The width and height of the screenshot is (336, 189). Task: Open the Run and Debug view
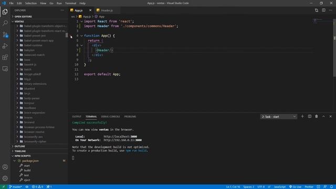[x=5, y=46]
